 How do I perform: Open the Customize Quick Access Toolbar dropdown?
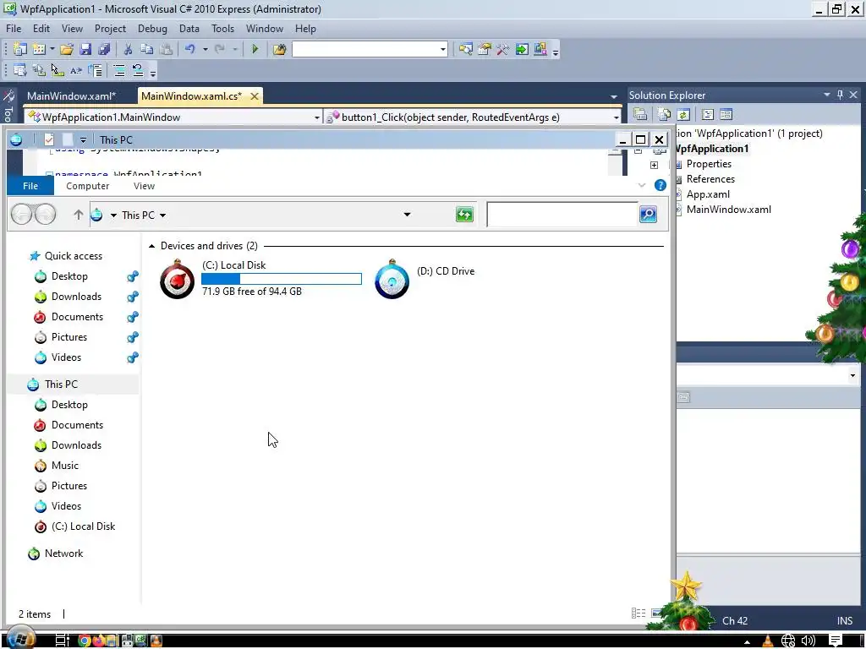tap(83, 140)
